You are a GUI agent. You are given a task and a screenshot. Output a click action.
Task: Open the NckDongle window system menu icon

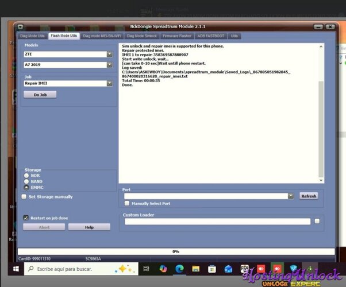[20, 26]
